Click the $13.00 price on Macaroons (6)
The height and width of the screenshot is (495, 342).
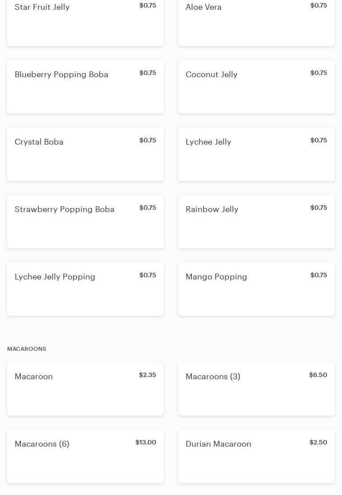[x=146, y=442]
